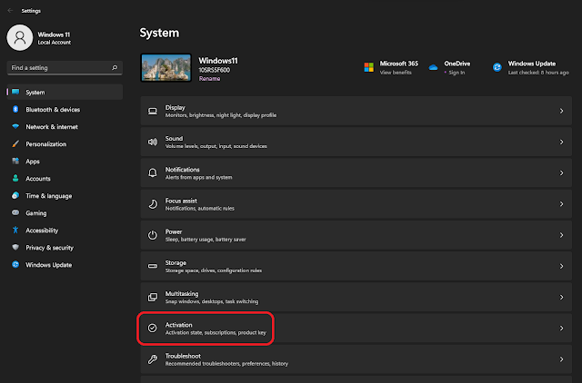Click the Network & internet wifi icon
Screen dimensions: 582x383
15,126
